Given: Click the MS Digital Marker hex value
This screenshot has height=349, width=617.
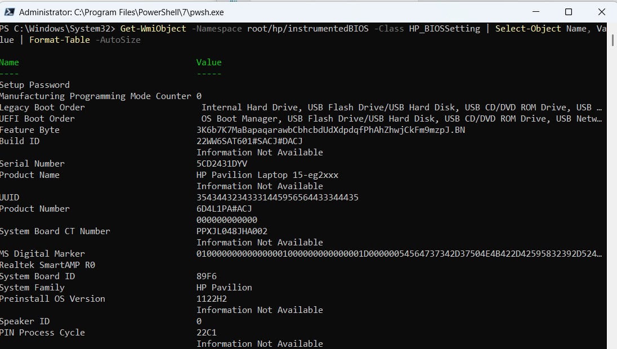Looking at the screenshot, I should point(399,254).
